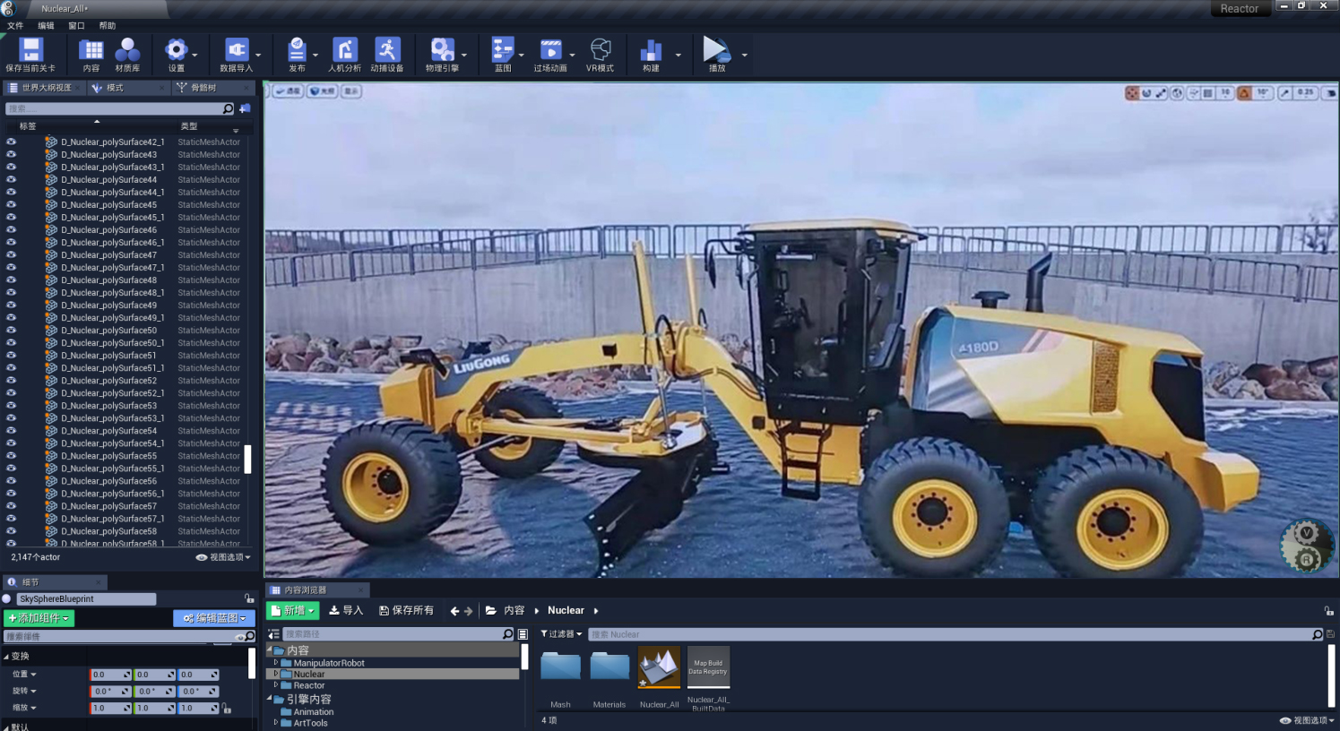The height and width of the screenshot is (731, 1340).
Task: Click the lock icon in Content Browser header
Action: pyautogui.click(x=1328, y=611)
